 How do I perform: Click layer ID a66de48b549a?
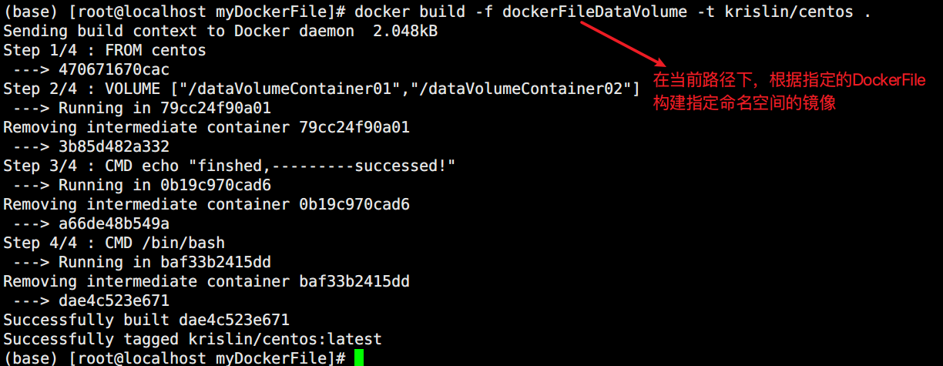coord(114,223)
